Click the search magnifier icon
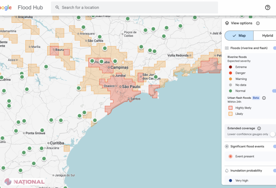The width and height of the screenshot is (276, 188). coord(57,8)
